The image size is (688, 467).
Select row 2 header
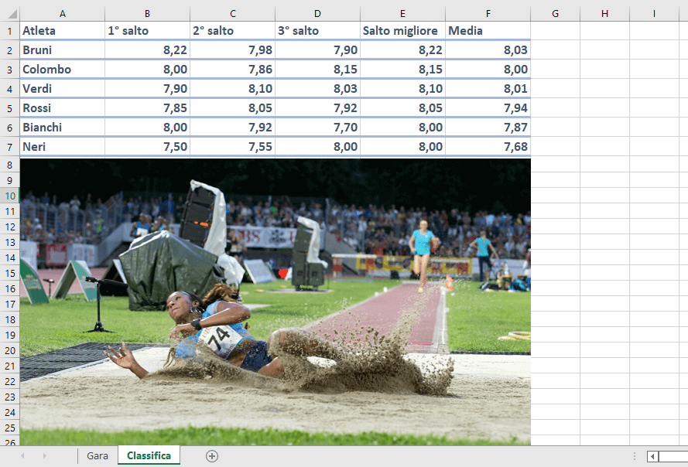tap(9, 50)
